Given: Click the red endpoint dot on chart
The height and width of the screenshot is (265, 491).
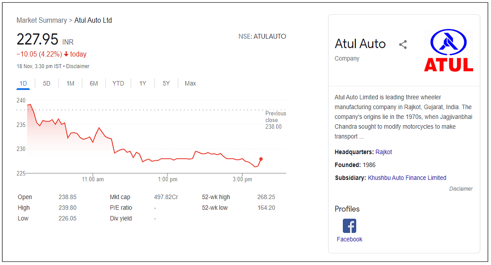Looking at the screenshot, I should click(x=261, y=159).
